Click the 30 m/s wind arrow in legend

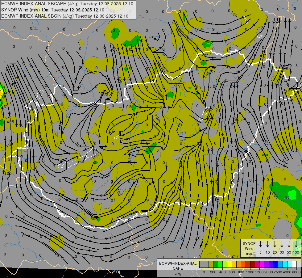(282, 244)
